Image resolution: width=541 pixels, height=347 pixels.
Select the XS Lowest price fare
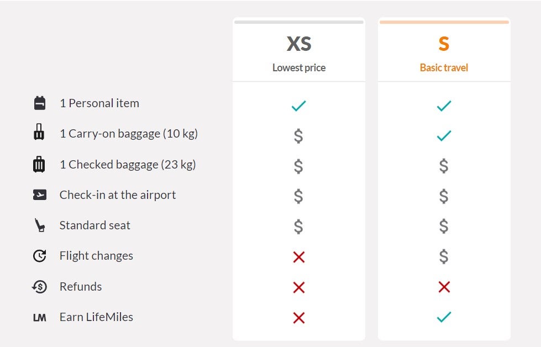[x=299, y=51]
